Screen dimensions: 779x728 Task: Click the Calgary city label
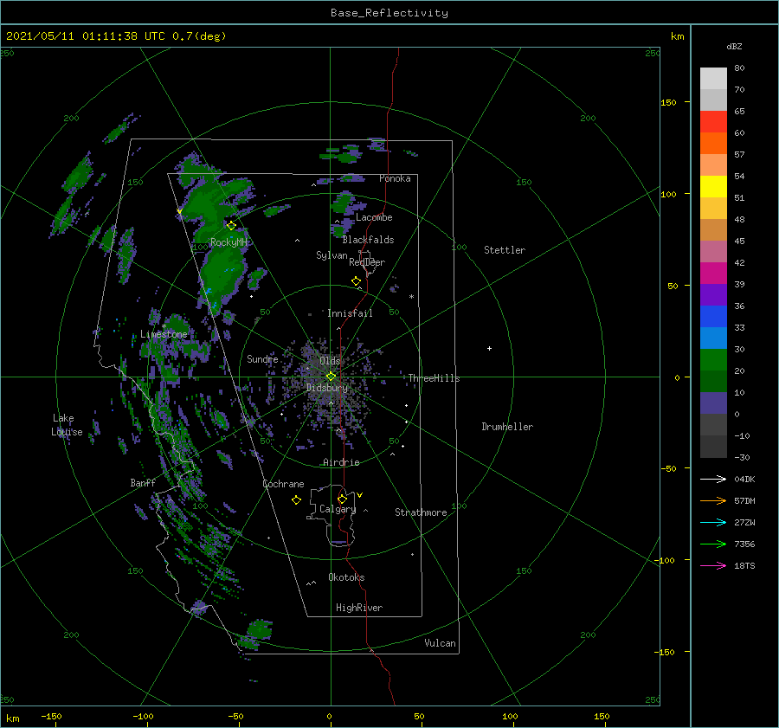coord(338,509)
